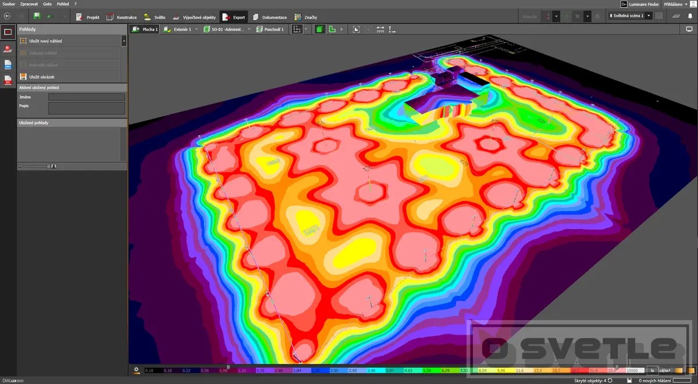Viewport: 698px width, 384px height.
Task: Switch to the Projekt mode tab
Action: pyautogui.click(x=88, y=17)
